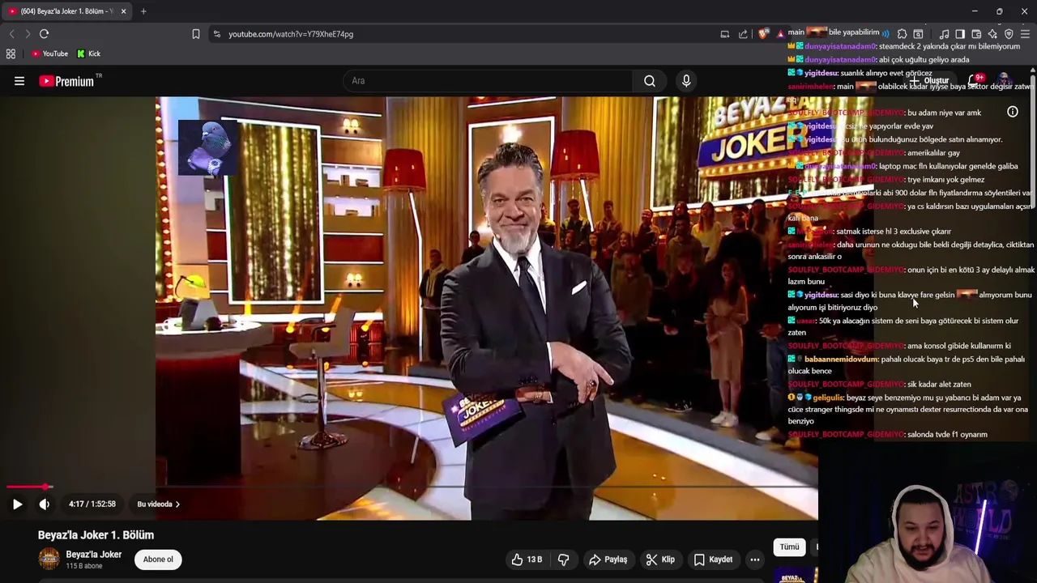Open the Beyaz'la Joker channel avatar
The height and width of the screenshot is (583, 1037).
tap(49, 559)
